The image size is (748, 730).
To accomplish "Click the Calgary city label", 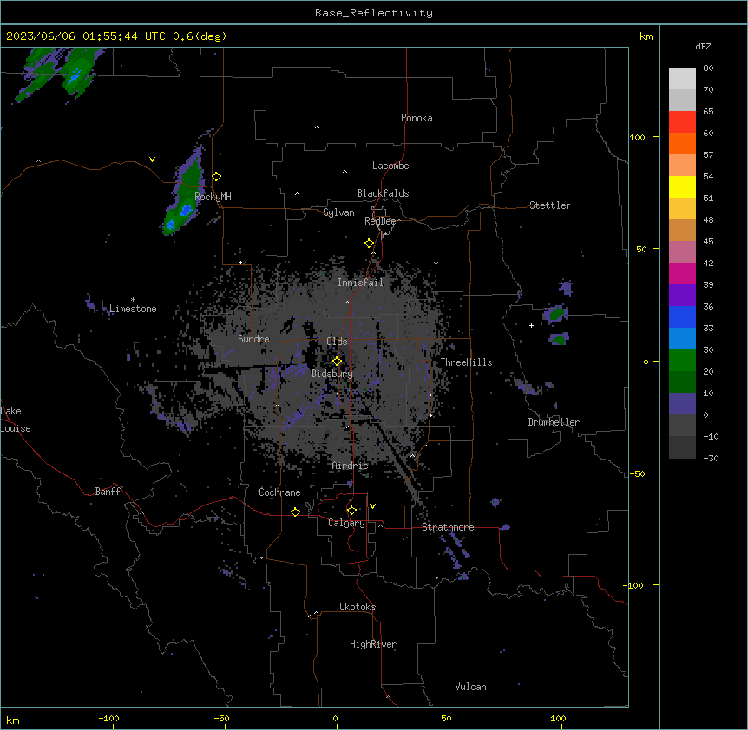I will point(346,523).
